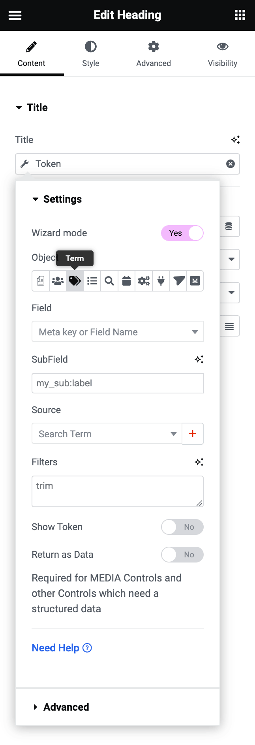Pick the magnifier search object icon
Image resolution: width=255 pixels, height=745 pixels.
point(109,281)
